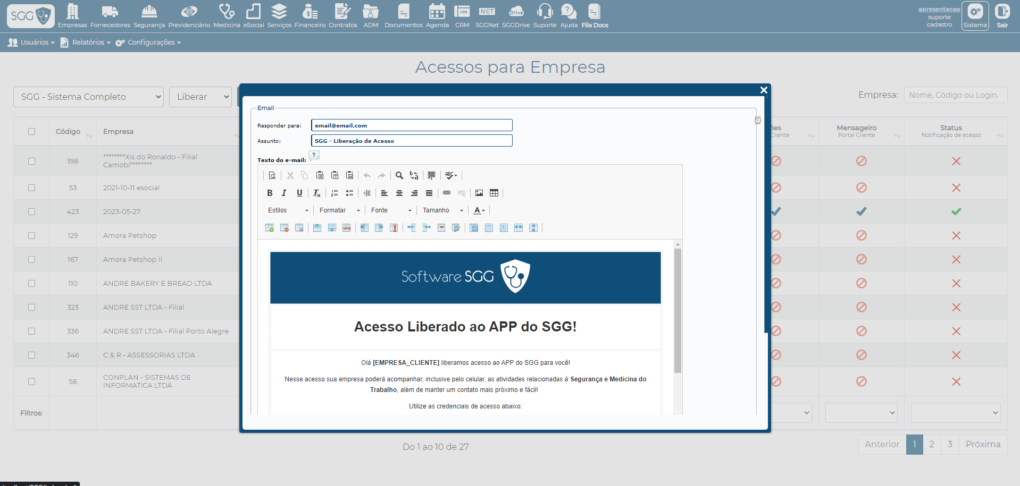
Task: Open the Find search tool
Action: click(x=399, y=175)
